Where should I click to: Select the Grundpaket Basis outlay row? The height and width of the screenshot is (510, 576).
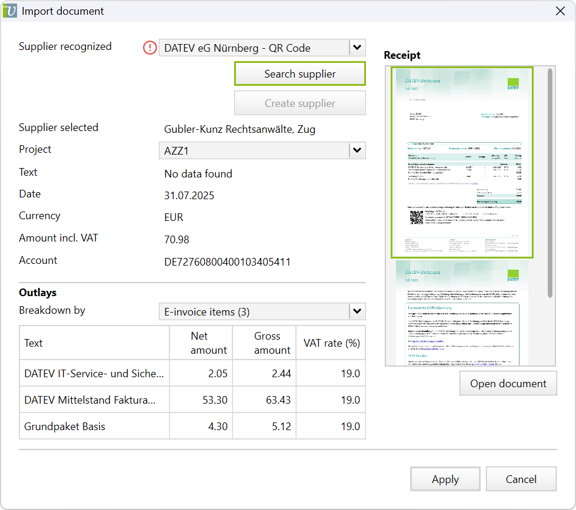(x=94, y=427)
